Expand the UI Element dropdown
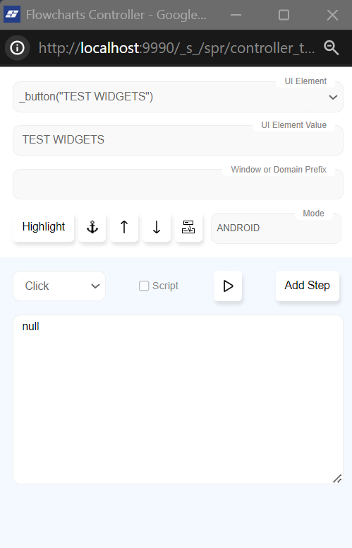 [178, 97]
